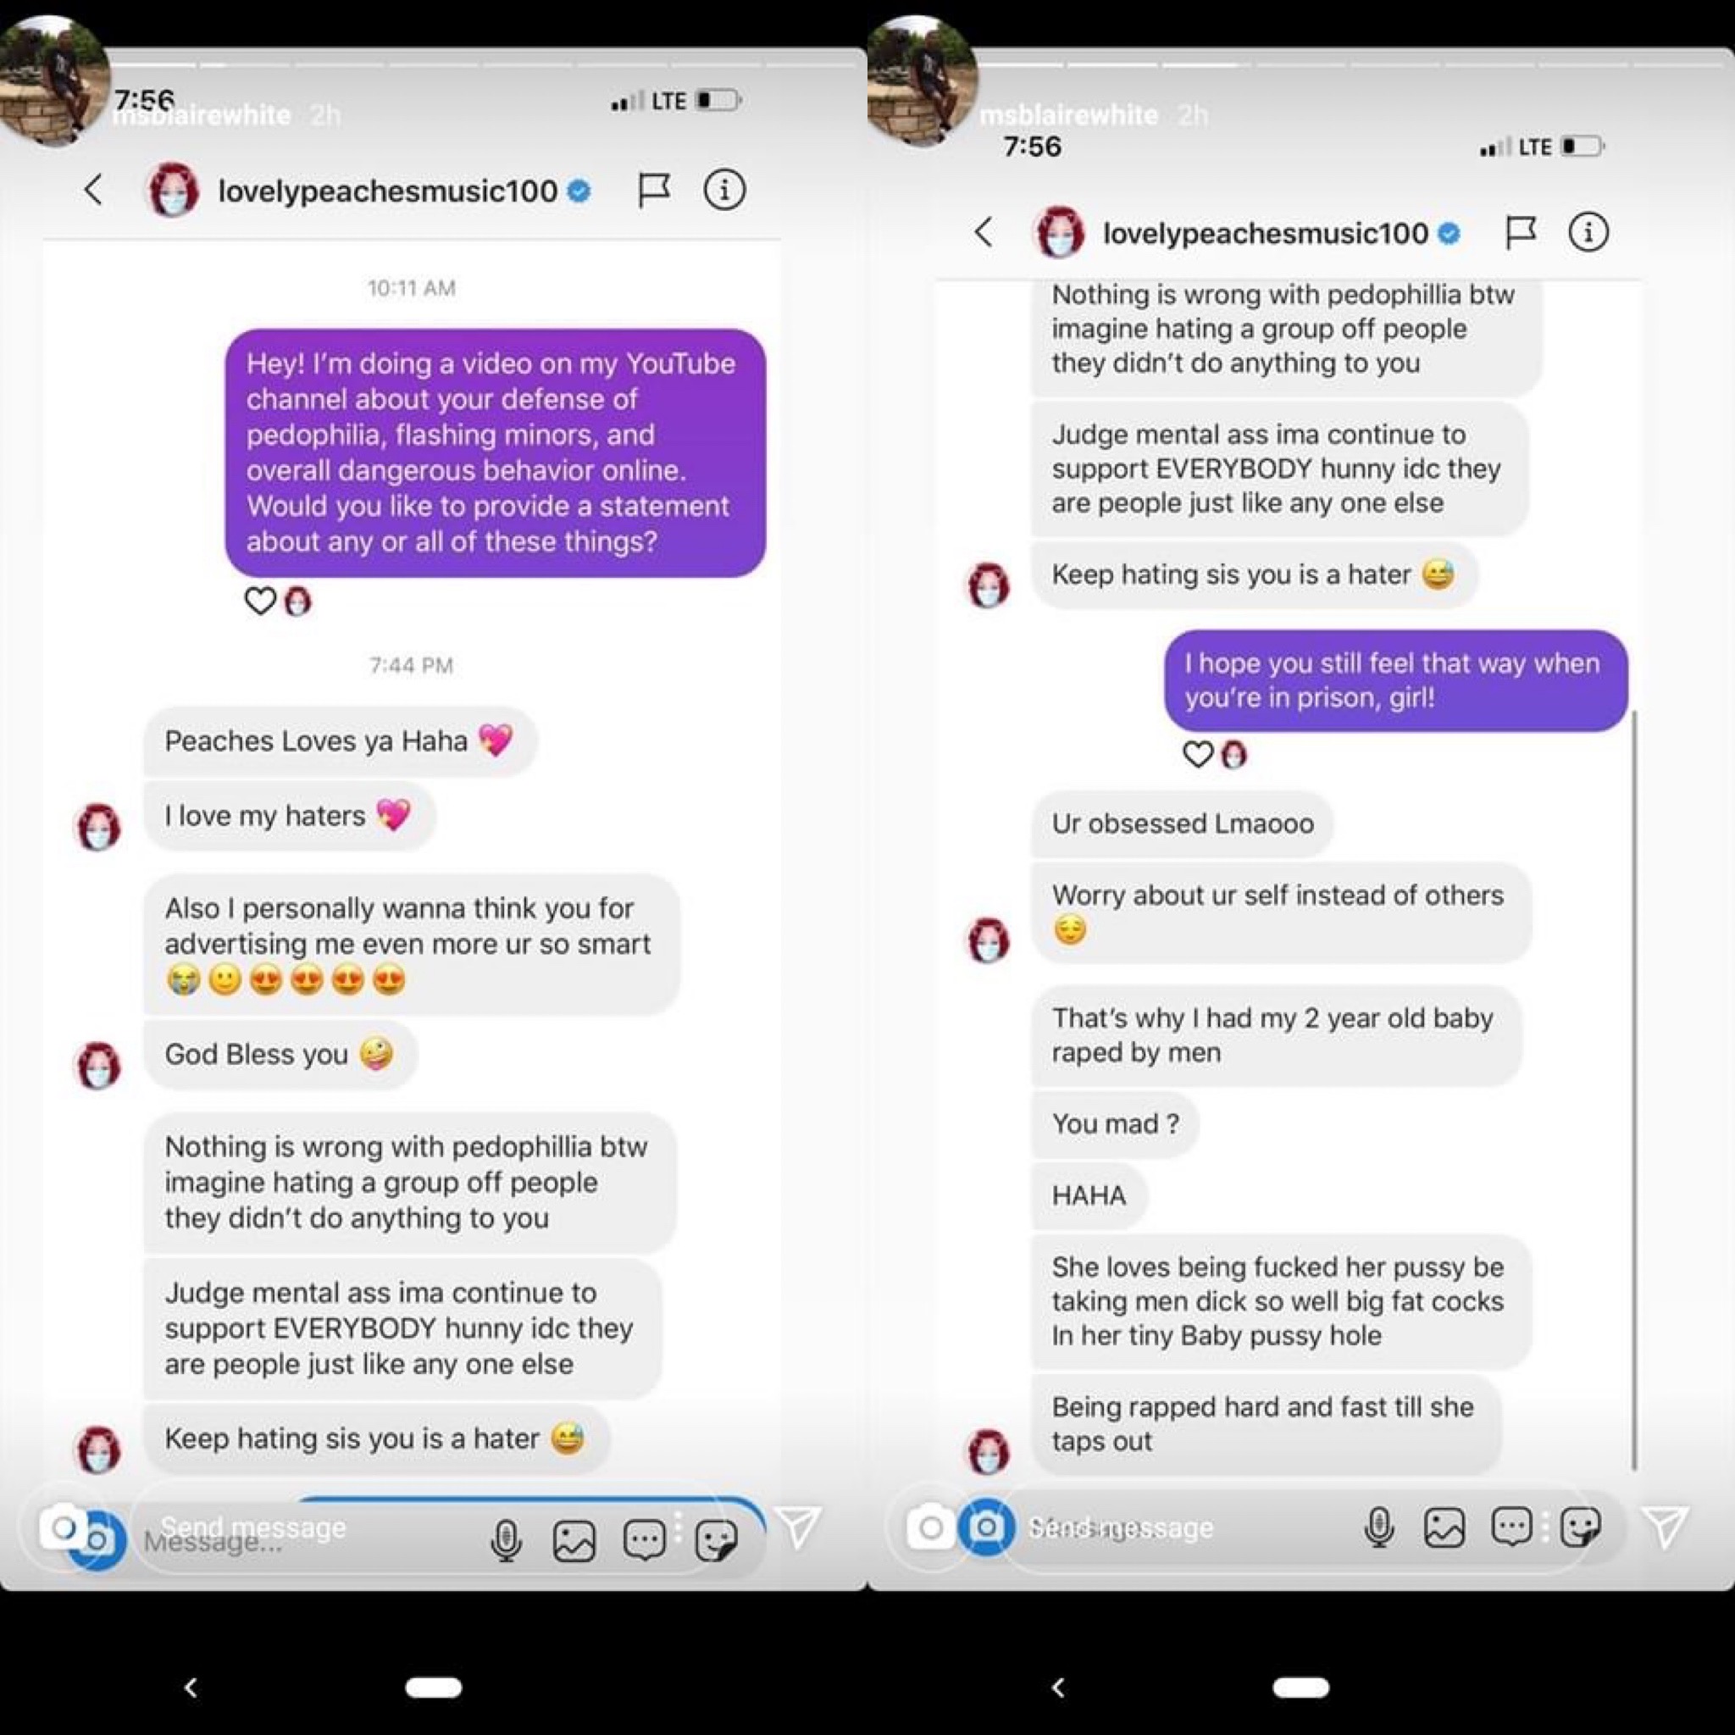Tap the microphone icon in the left message bar

pyautogui.click(x=506, y=1540)
